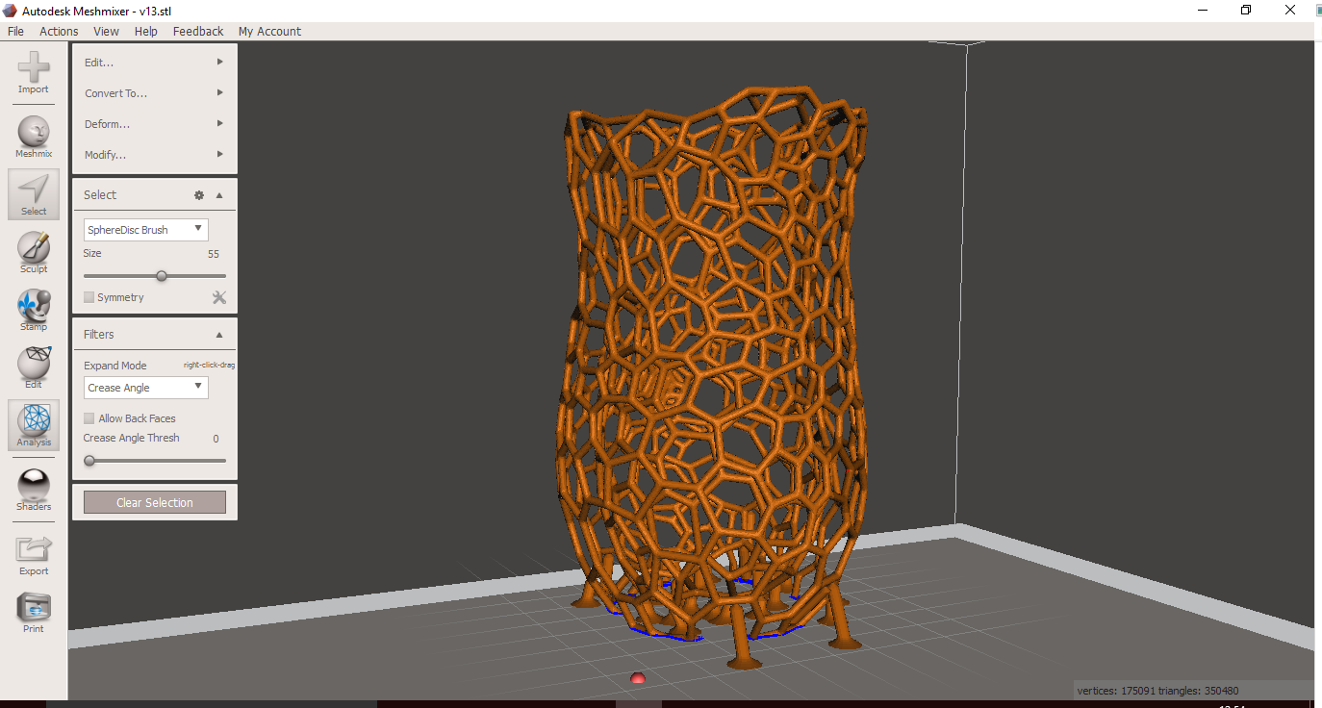Close the Meshmixer window
This screenshot has width=1322, height=708.
(x=1290, y=10)
